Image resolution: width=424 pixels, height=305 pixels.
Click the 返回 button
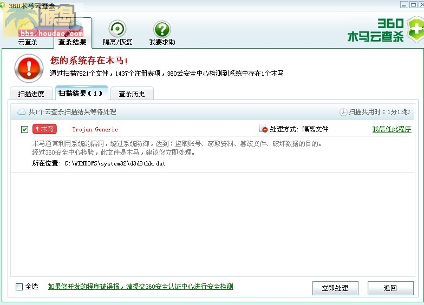coord(390,288)
